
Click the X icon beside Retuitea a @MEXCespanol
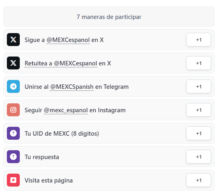(13, 63)
